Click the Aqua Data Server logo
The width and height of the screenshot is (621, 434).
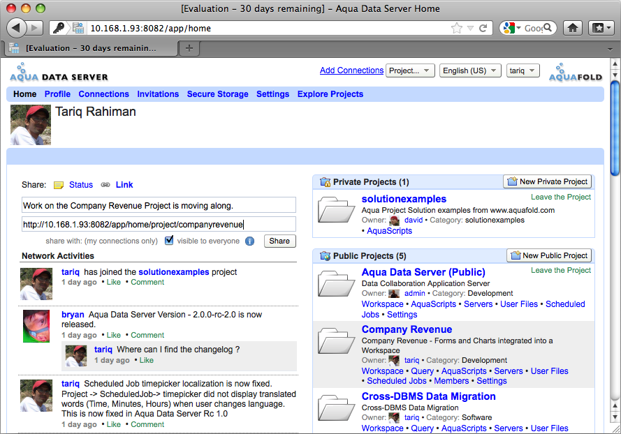coord(59,73)
